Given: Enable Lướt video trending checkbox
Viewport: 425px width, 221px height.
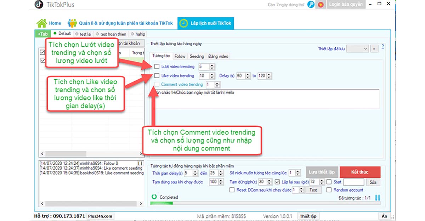Looking at the screenshot, I should (157, 66).
